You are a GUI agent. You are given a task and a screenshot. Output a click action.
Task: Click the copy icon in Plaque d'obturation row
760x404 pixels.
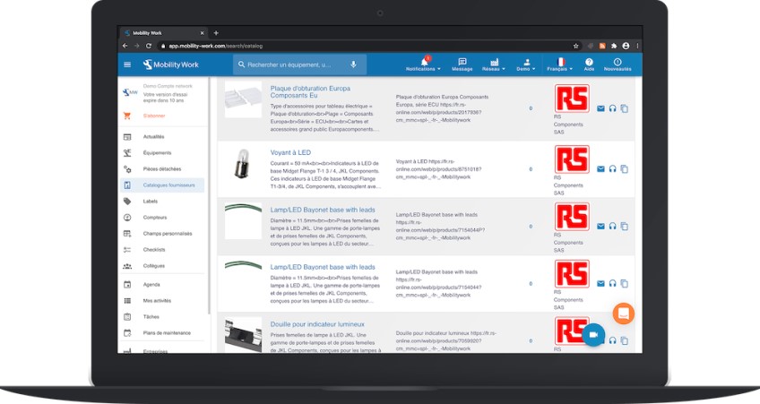[x=625, y=108]
